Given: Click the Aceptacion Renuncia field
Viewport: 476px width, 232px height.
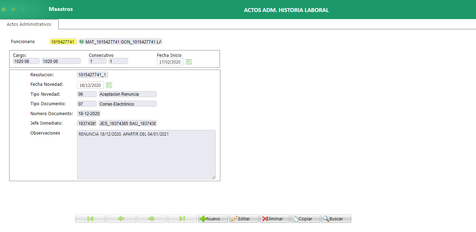Looking at the screenshot, I should point(128,94).
